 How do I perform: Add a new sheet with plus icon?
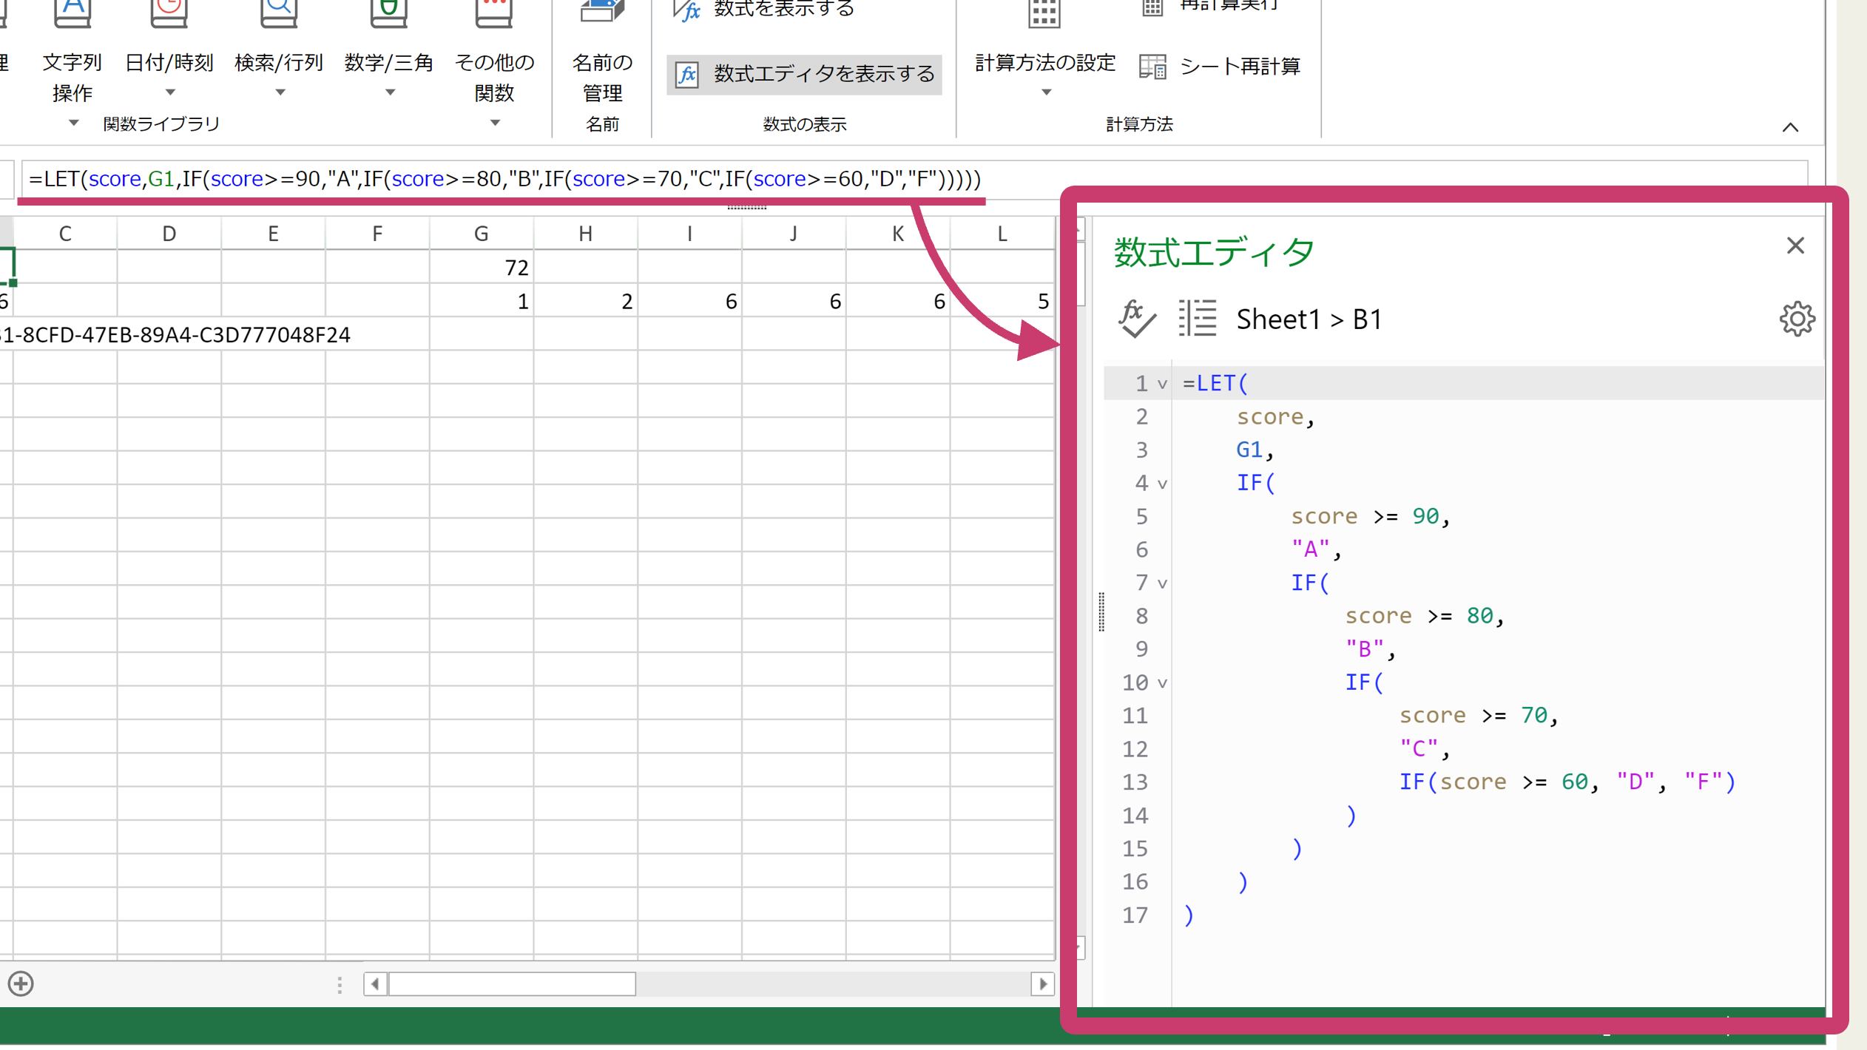coord(21,983)
